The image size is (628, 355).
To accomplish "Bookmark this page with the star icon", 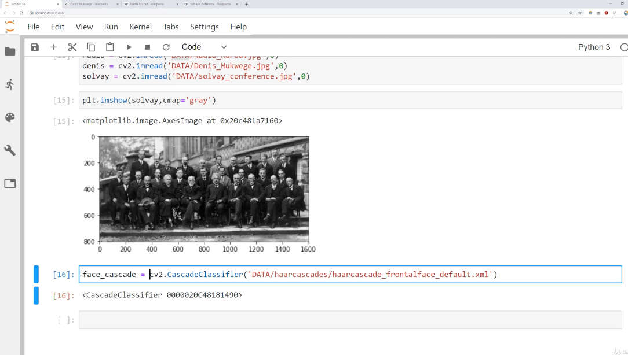I will coord(579,13).
